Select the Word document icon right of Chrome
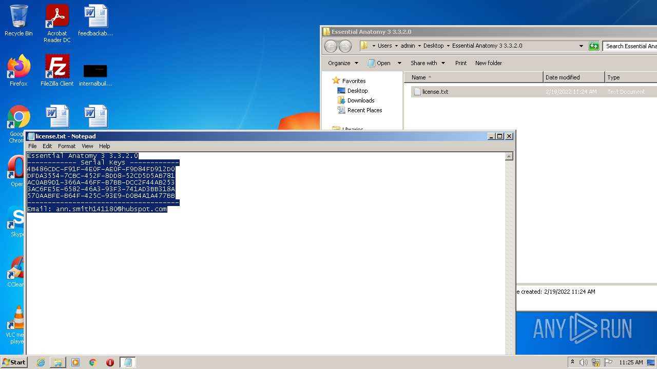The width and height of the screenshot is (657, 369). tap(57, 117)
